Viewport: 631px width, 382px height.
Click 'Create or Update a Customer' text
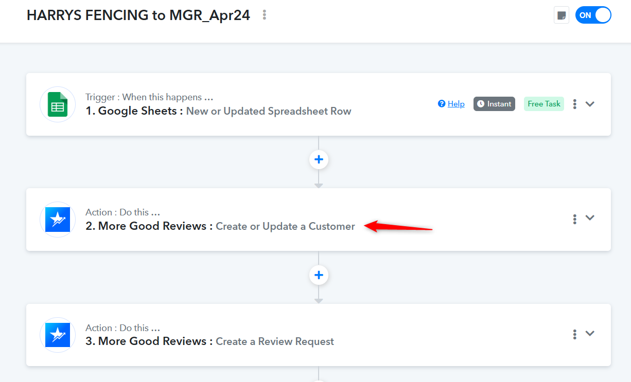pos(285,226)
